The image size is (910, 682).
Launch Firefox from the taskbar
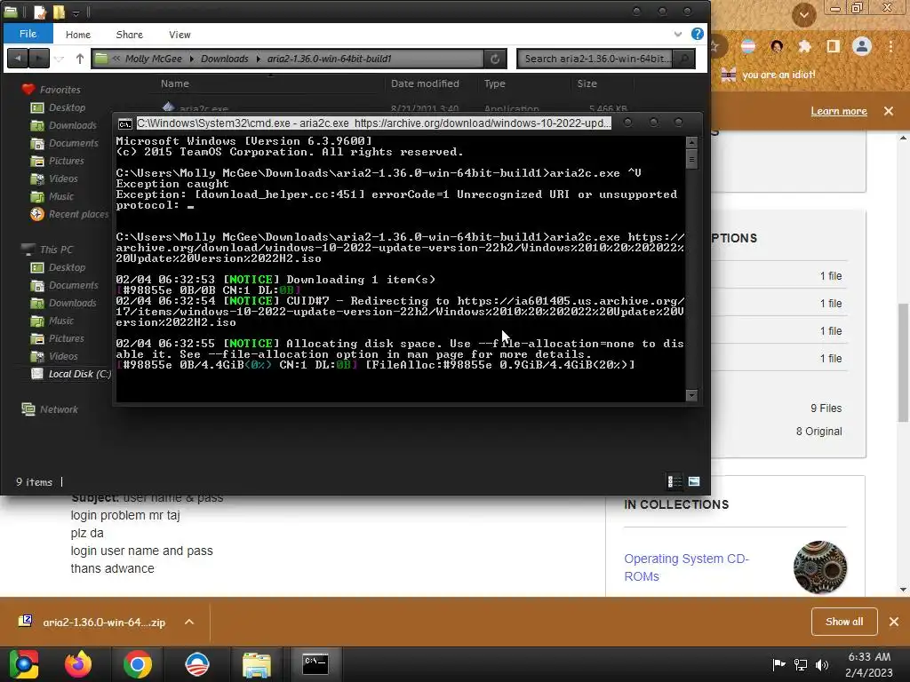[78, 664]
